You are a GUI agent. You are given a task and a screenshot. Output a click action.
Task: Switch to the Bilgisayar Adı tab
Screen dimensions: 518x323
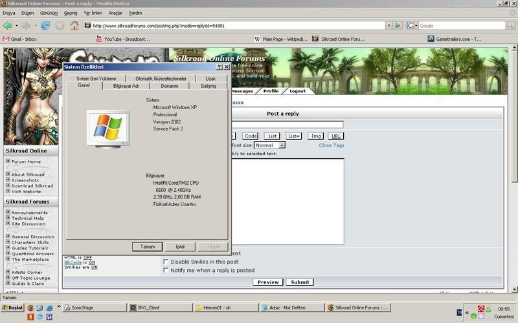(126, 86)
